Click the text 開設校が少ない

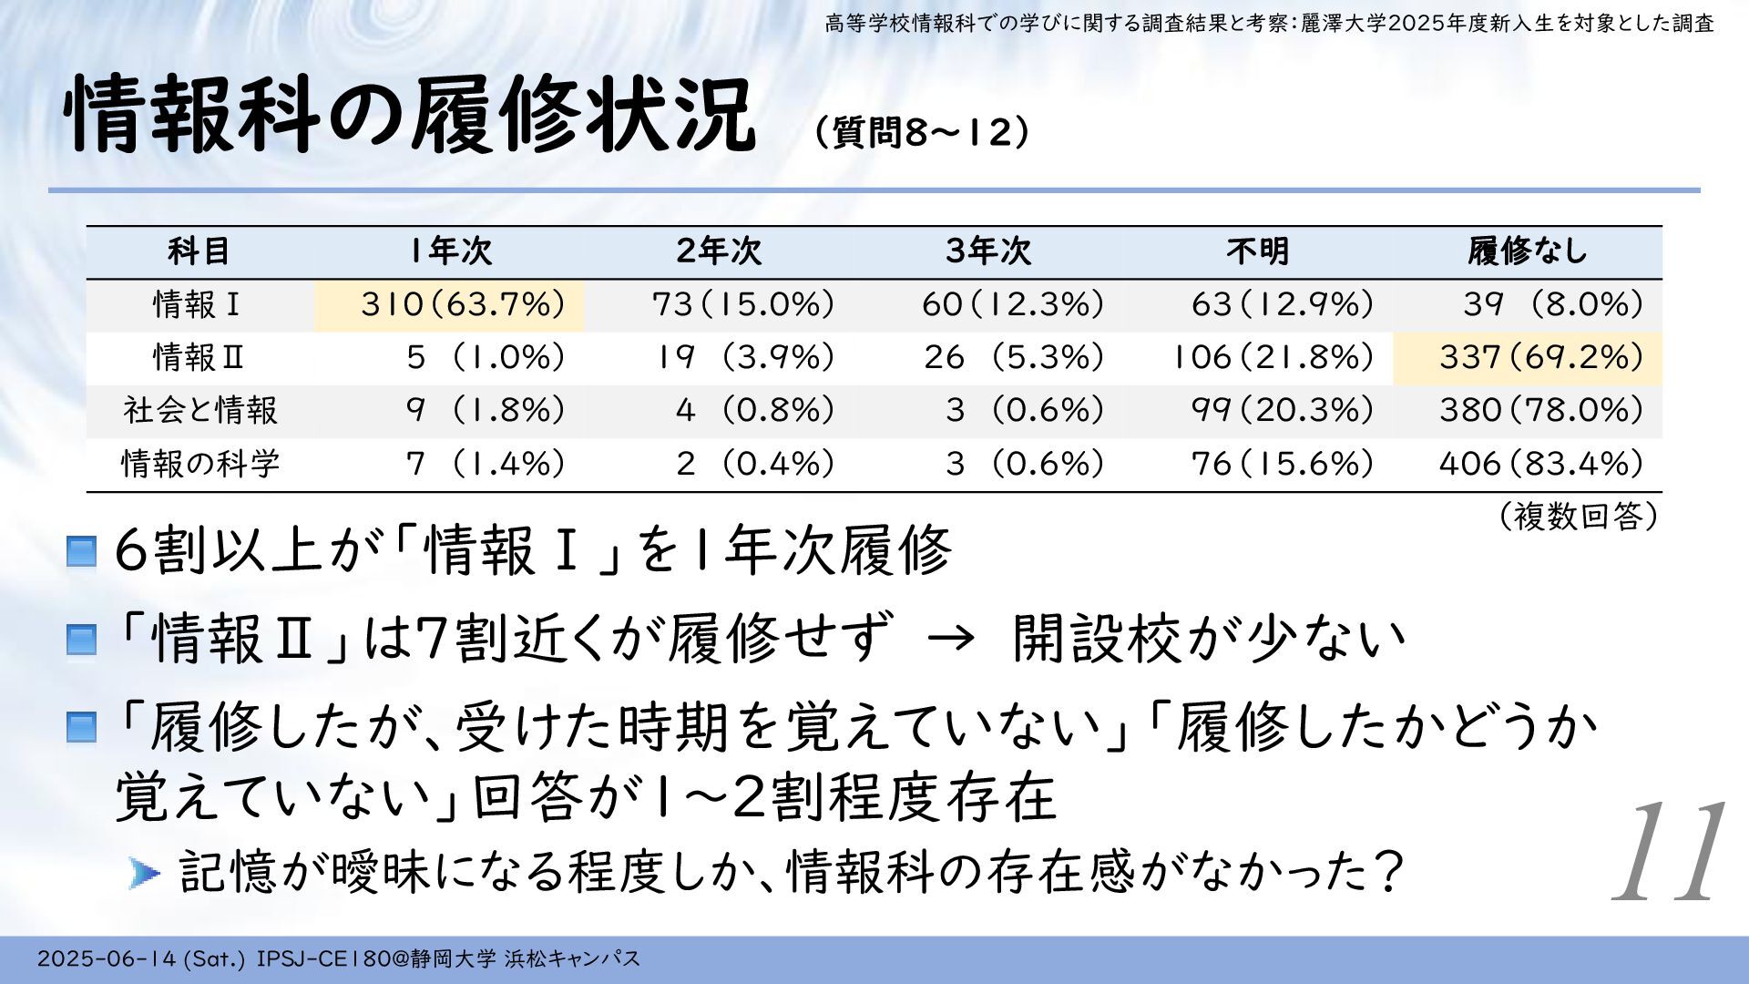pyautogui.click(x=1209, y=638)
